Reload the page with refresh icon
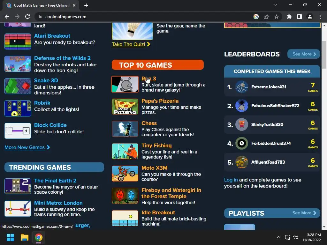This screenshot has height=245, width=327. pos(27,17)
